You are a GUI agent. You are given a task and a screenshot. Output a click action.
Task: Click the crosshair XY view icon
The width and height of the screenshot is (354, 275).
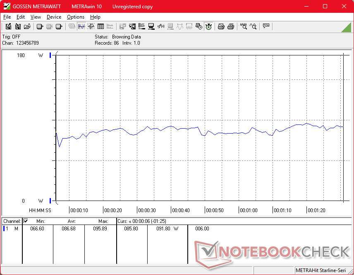coord(91,26)
